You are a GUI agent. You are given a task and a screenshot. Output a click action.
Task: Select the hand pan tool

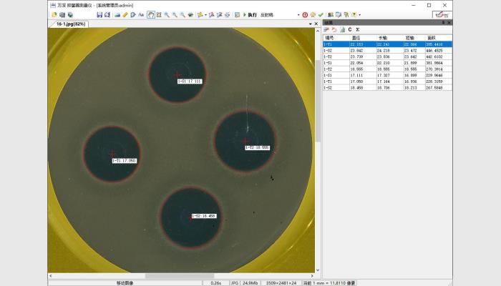(151, 14)
